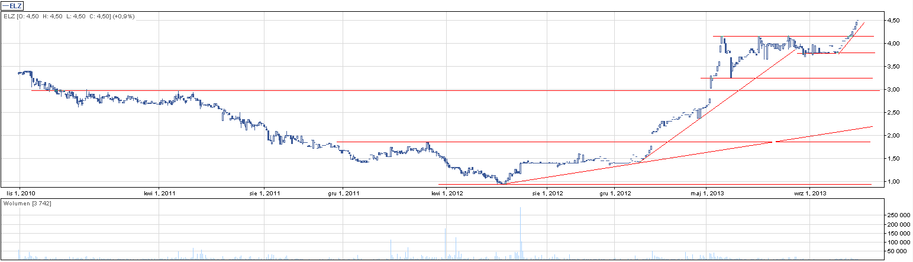
Task: Click the maj 1, 2013 date label
Action: (x=707, y=193)
